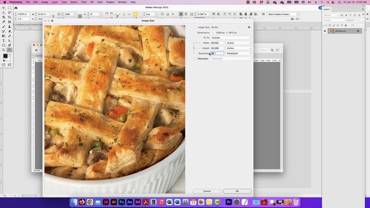Image resolution: width=370 pixels, height=208 pixels.
Task: Open the Trash in the Dock
Action: click(x=296, y=202)
